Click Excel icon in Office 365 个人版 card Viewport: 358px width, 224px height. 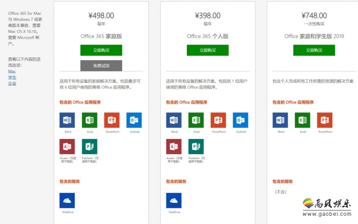196,120
